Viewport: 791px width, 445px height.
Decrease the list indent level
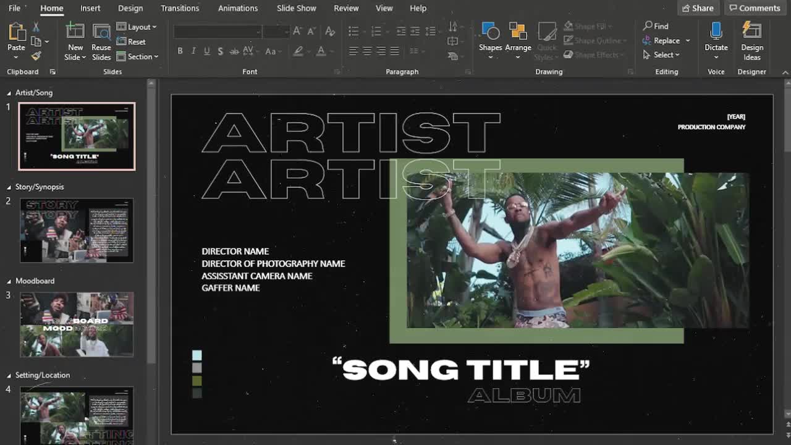[x=401, y=31]
